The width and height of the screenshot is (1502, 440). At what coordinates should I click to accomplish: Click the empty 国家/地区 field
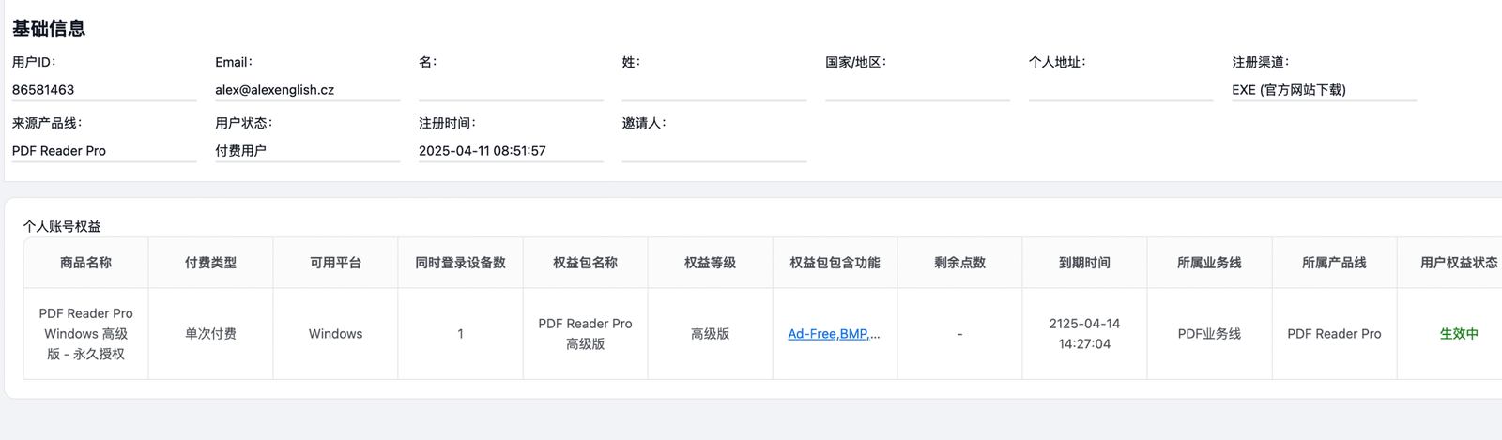(x=917, y=90)
